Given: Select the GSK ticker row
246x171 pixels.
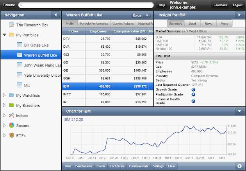Looking at the screenshot, I should click(x=108, y=78).
